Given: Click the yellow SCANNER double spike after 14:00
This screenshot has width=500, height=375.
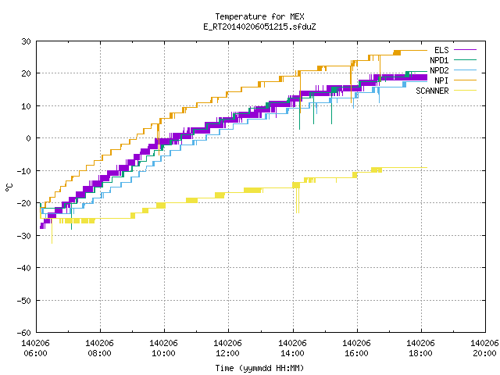Looking at the screenshot, I should (298, 200).
